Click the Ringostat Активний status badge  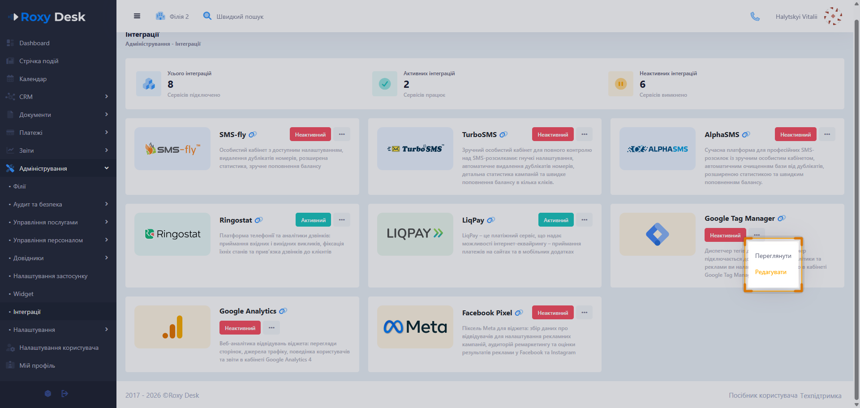point(314,220)
